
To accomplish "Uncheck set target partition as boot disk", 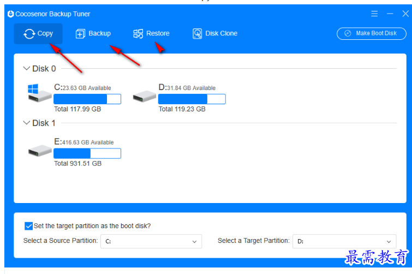I will point(28,226).
